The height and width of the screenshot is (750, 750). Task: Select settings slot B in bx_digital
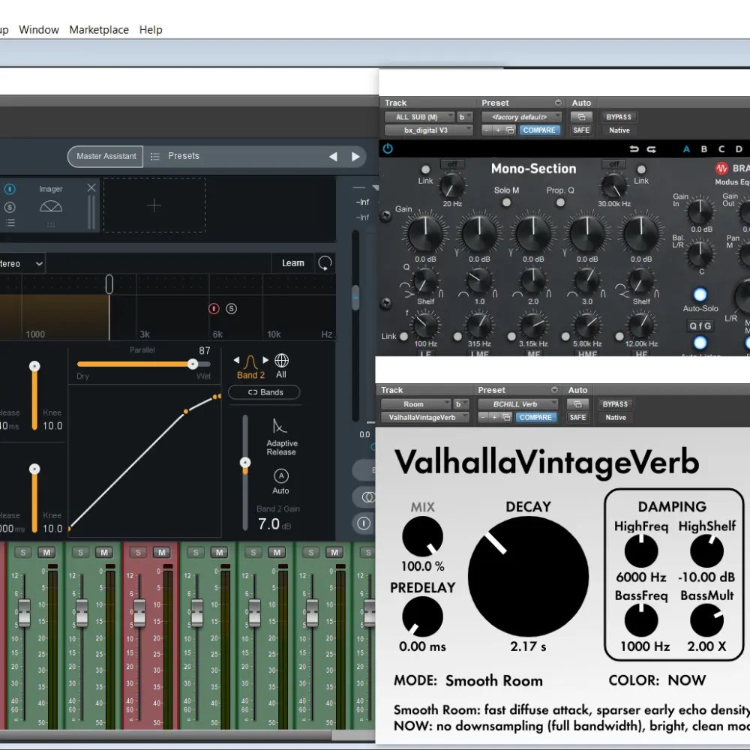[x=704, y=149]
